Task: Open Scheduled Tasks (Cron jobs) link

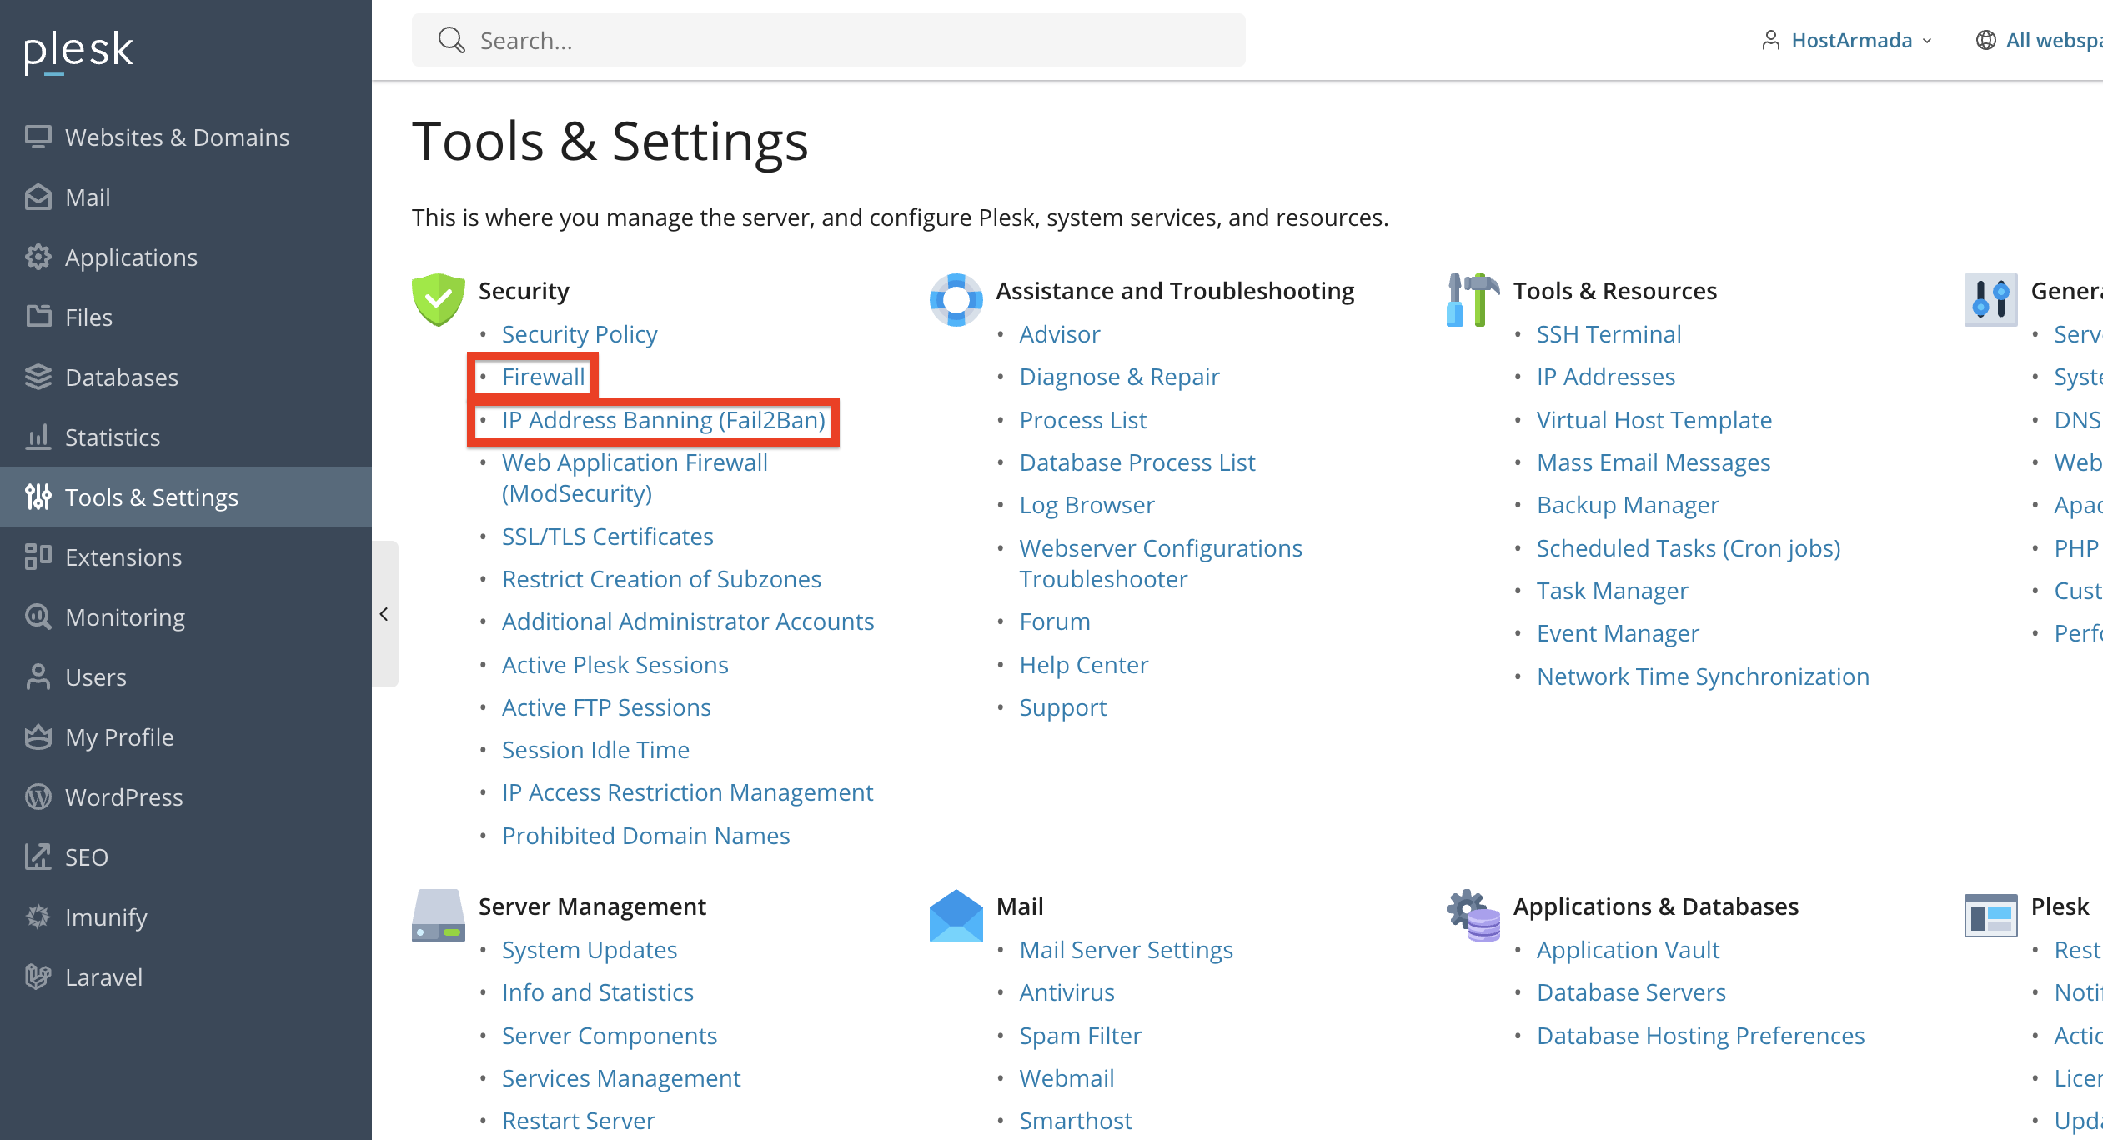Action: click(1689, 548)
